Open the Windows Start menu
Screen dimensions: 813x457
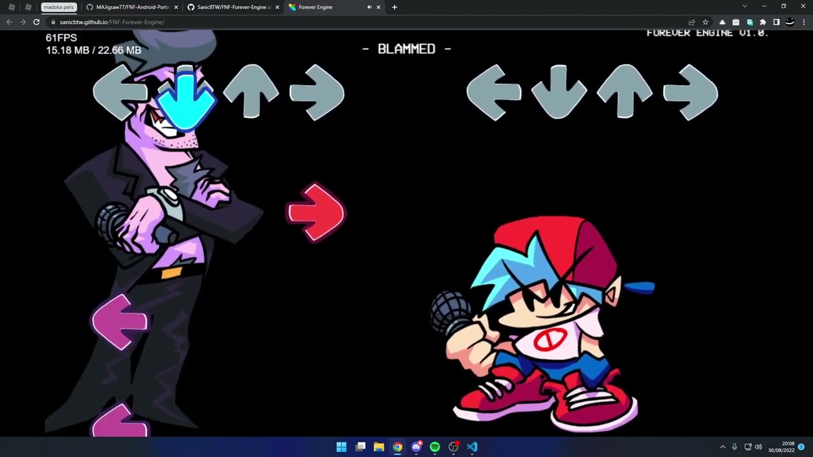click(x=341, y=447)
